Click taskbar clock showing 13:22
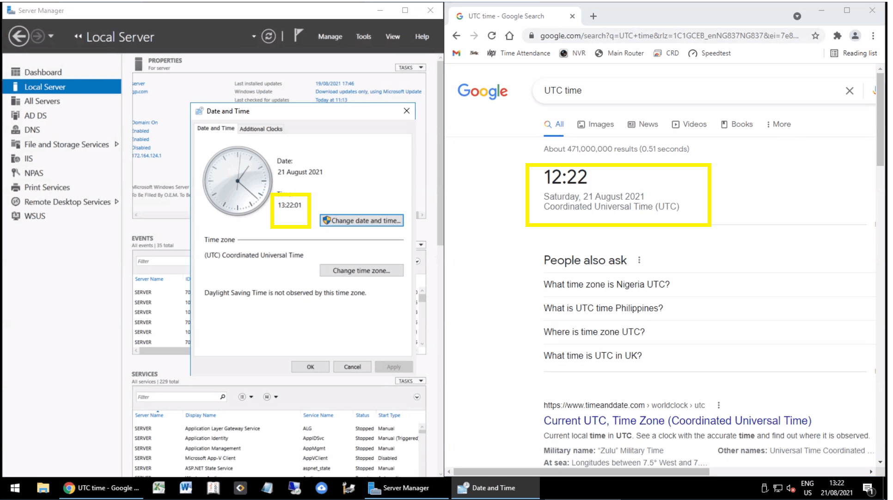 coord(837,488)
